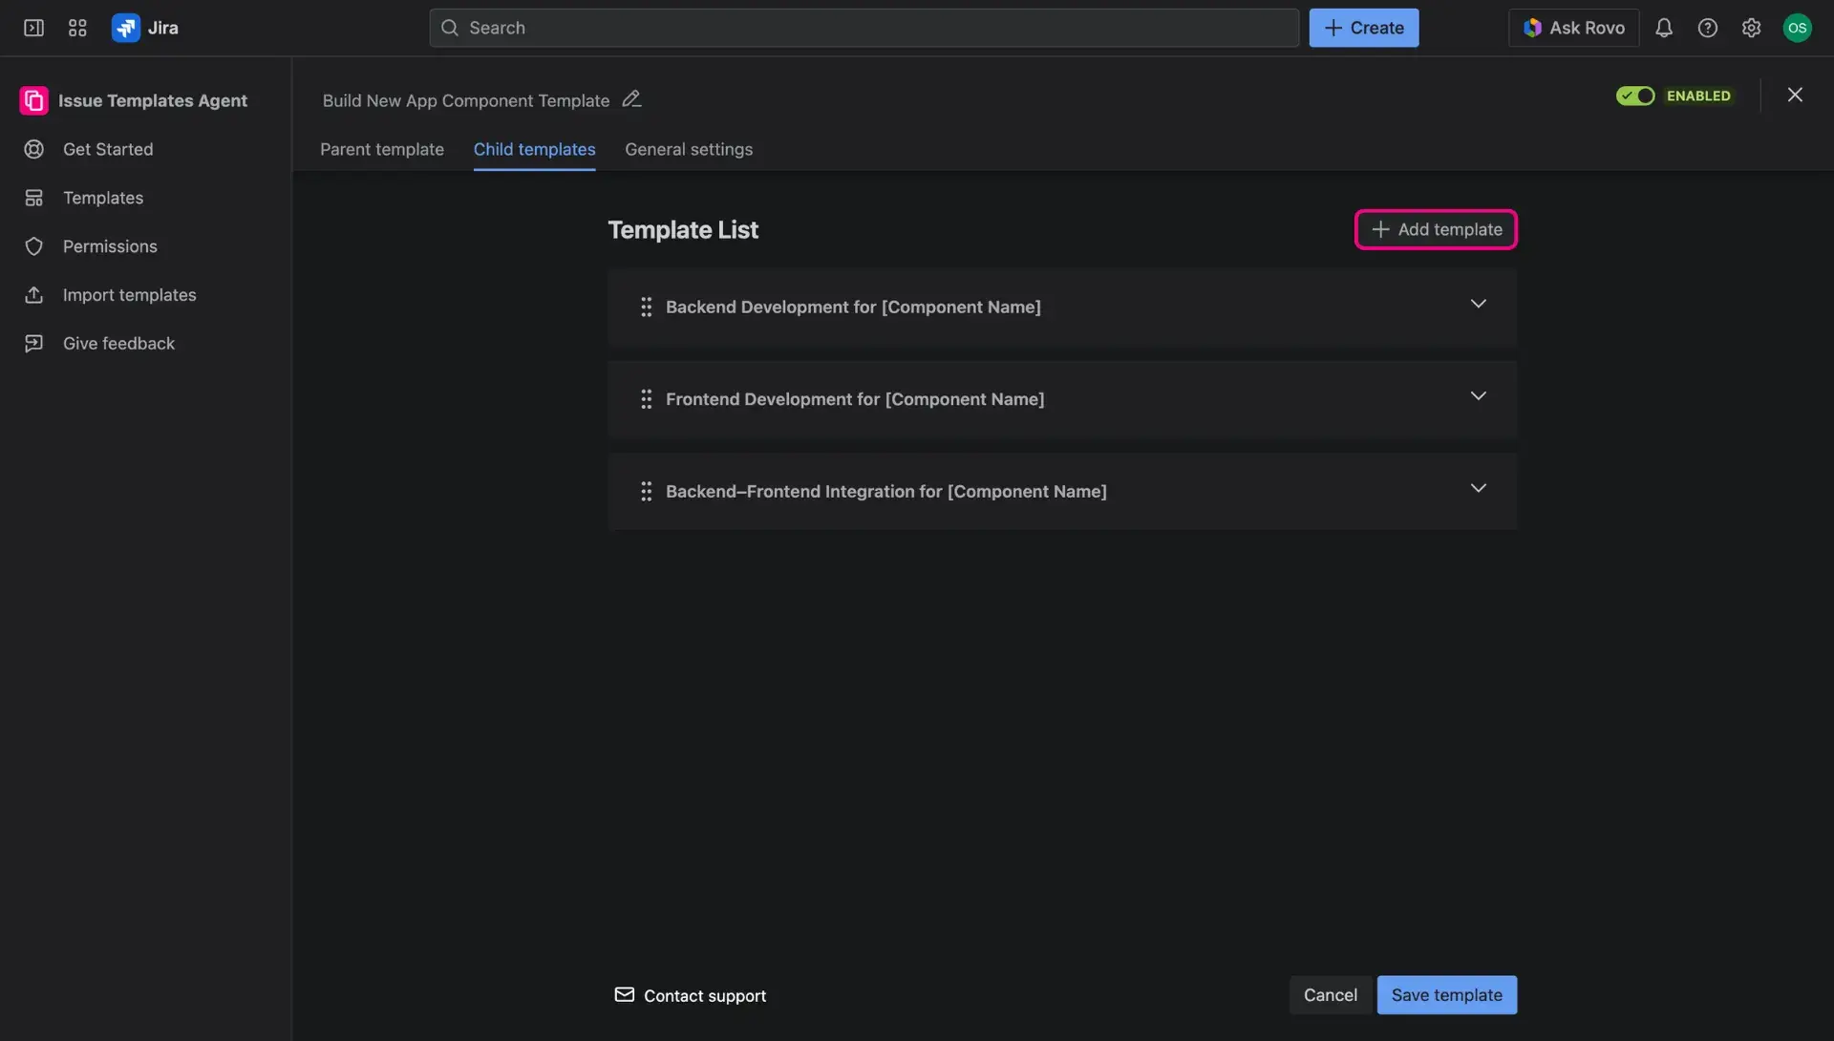Expand Backend Development template details
Image resolution: width=1834 pixels, height=1041 pixels.
pos(1479,304)
